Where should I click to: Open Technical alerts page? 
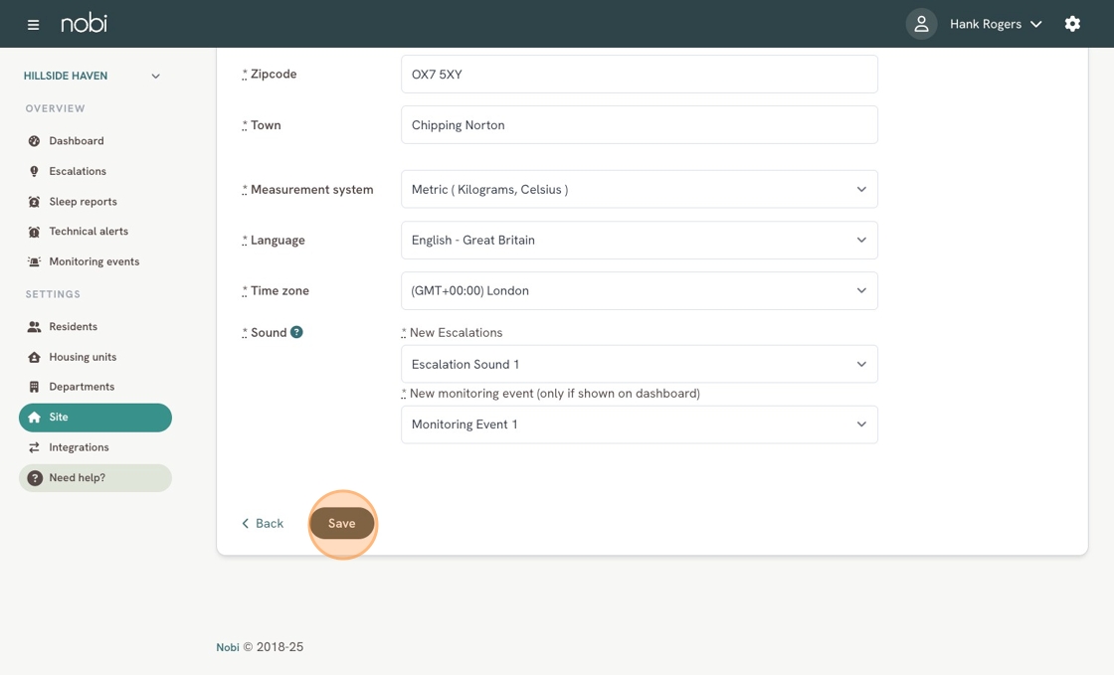point(88,232)
